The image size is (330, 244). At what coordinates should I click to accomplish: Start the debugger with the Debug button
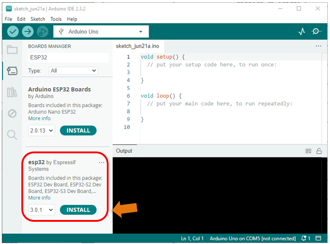[x=43, y=32]
